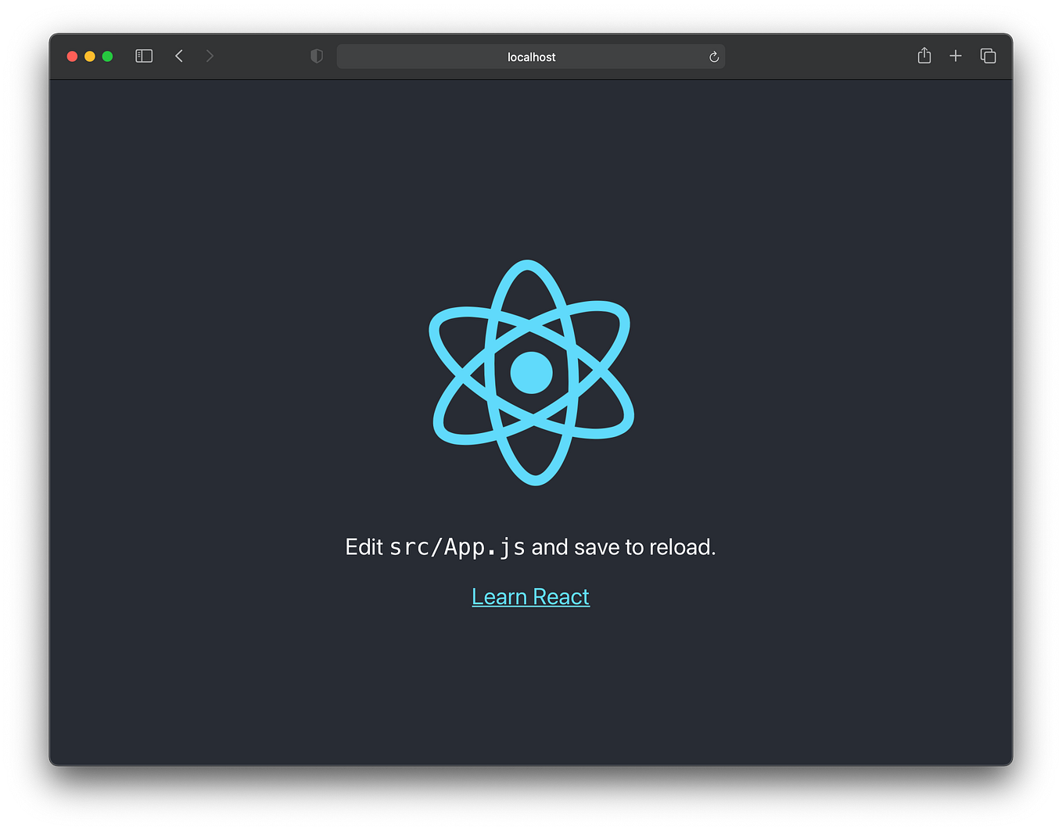This screenshot has height=831, width=1062.
Task: Open the Learn React link
Action: pos(531,596)
